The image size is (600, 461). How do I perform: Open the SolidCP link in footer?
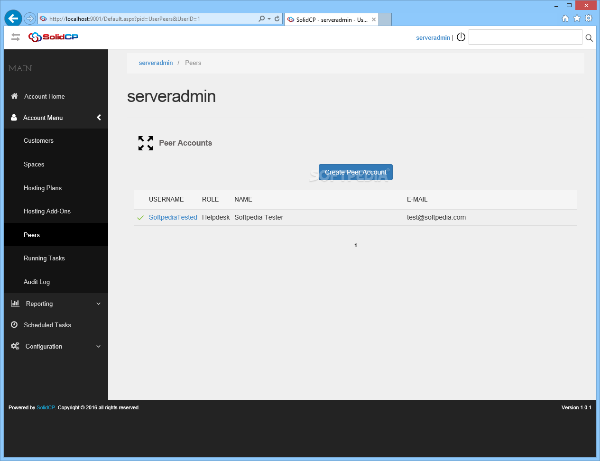pos(46,407)
